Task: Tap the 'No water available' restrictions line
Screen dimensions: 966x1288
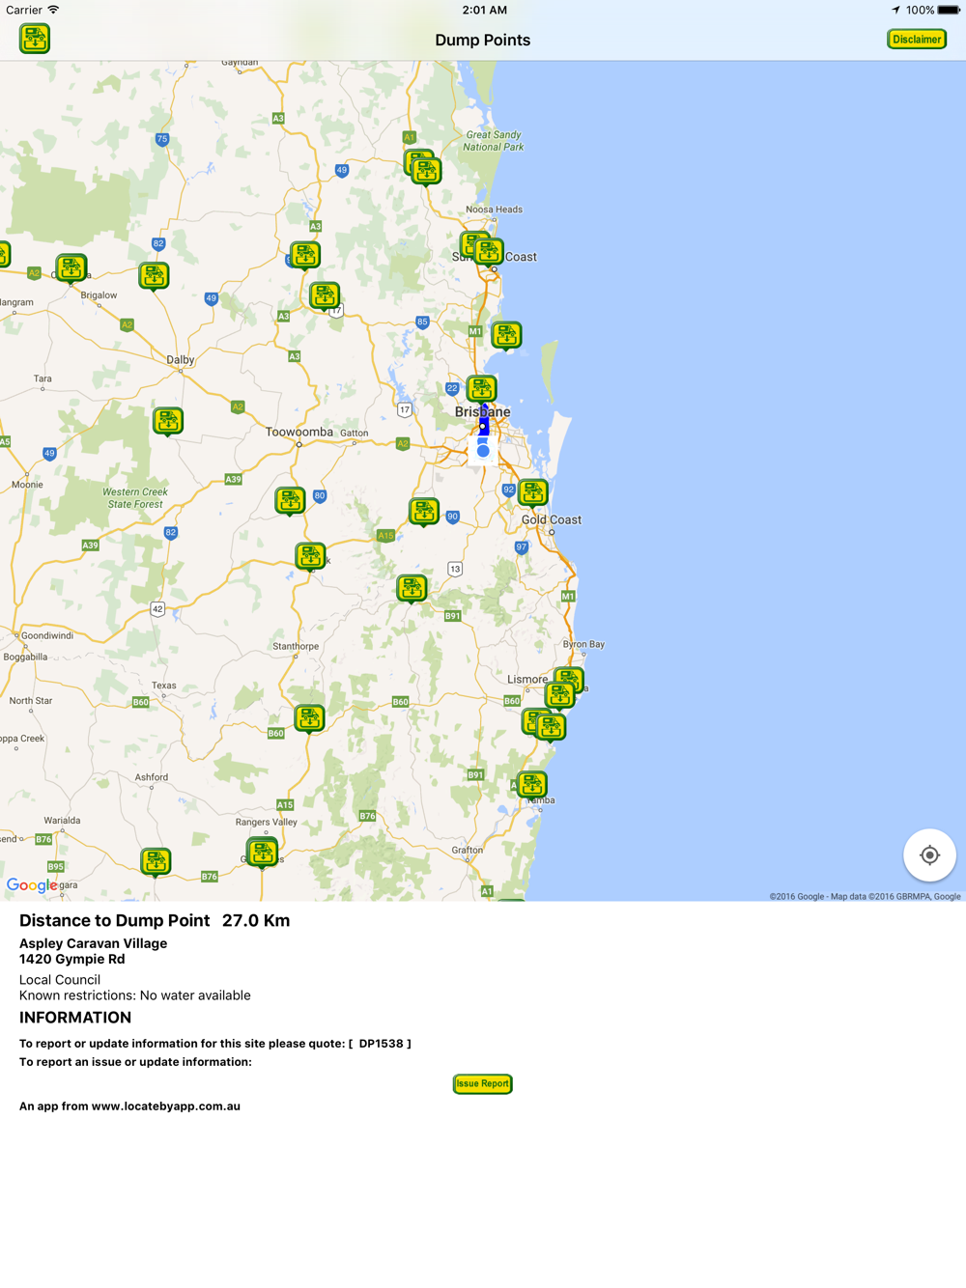Action: click(x=135, y=995)
